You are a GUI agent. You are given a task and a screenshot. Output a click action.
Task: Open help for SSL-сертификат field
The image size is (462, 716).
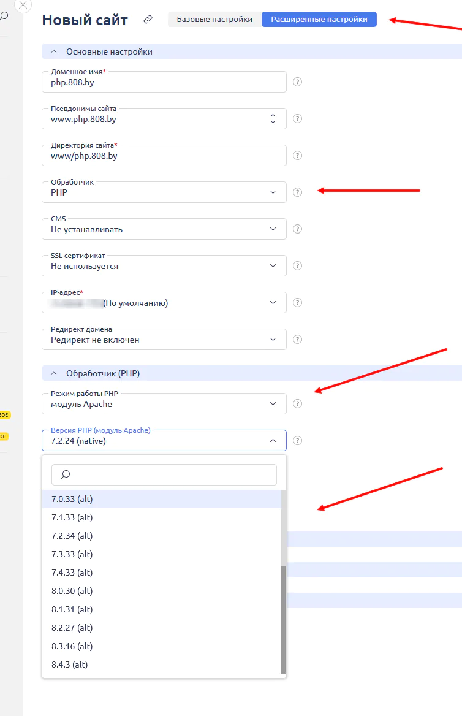pyautogui.click(x=297, y=266)
